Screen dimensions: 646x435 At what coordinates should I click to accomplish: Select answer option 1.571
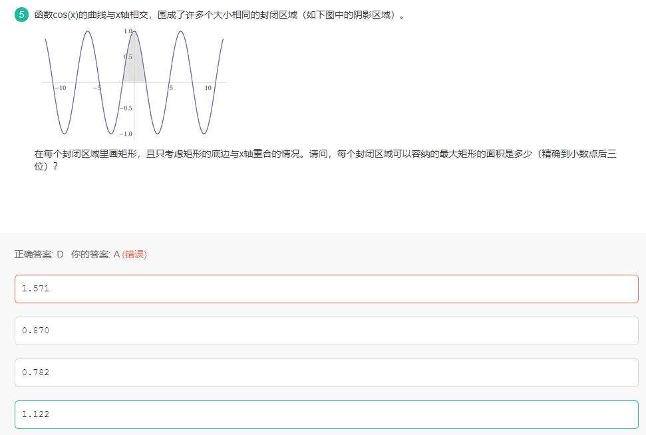326,289
